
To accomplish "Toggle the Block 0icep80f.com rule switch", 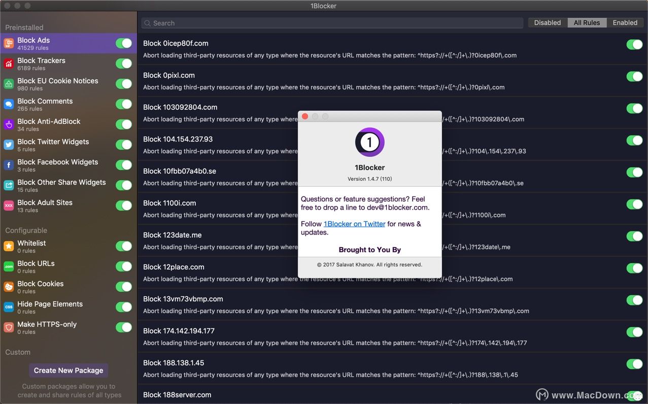I will 634,45.
